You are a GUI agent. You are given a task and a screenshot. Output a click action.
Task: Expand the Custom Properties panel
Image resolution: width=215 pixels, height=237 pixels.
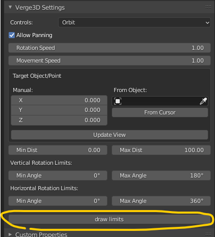click(x=10, y=234)
